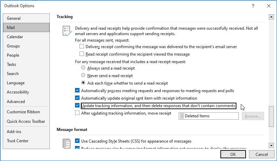Click the Message format section heading
The image size is (277, 161).
[72, 130]
